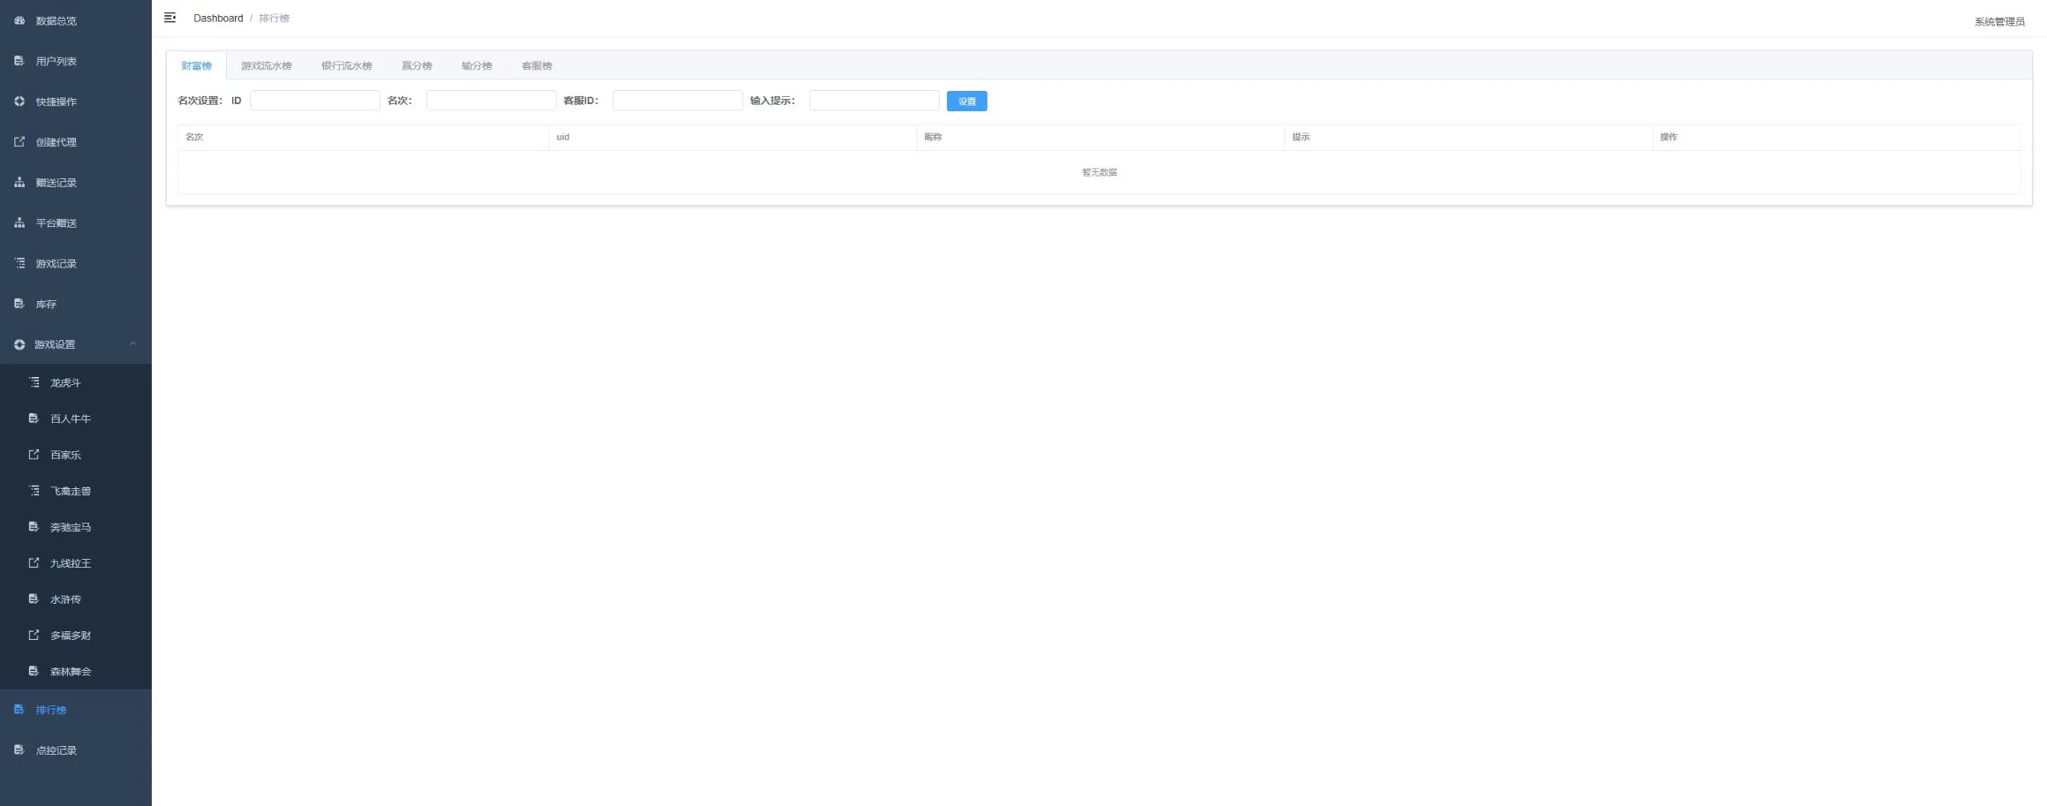Open the 系统管理员 user menu
The height and width of the screenshot is (806, 2047).
[x=1999, y=22]
